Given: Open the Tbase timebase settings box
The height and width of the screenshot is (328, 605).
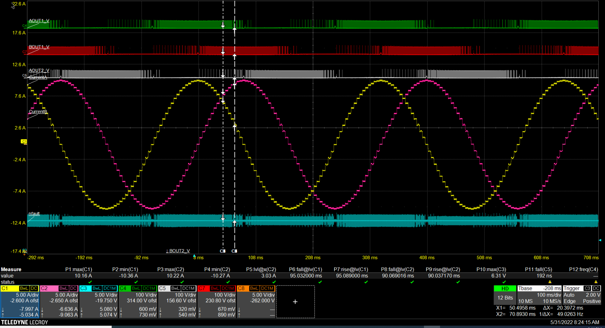Looking at the screenshot, I should [x=525, y=288].
